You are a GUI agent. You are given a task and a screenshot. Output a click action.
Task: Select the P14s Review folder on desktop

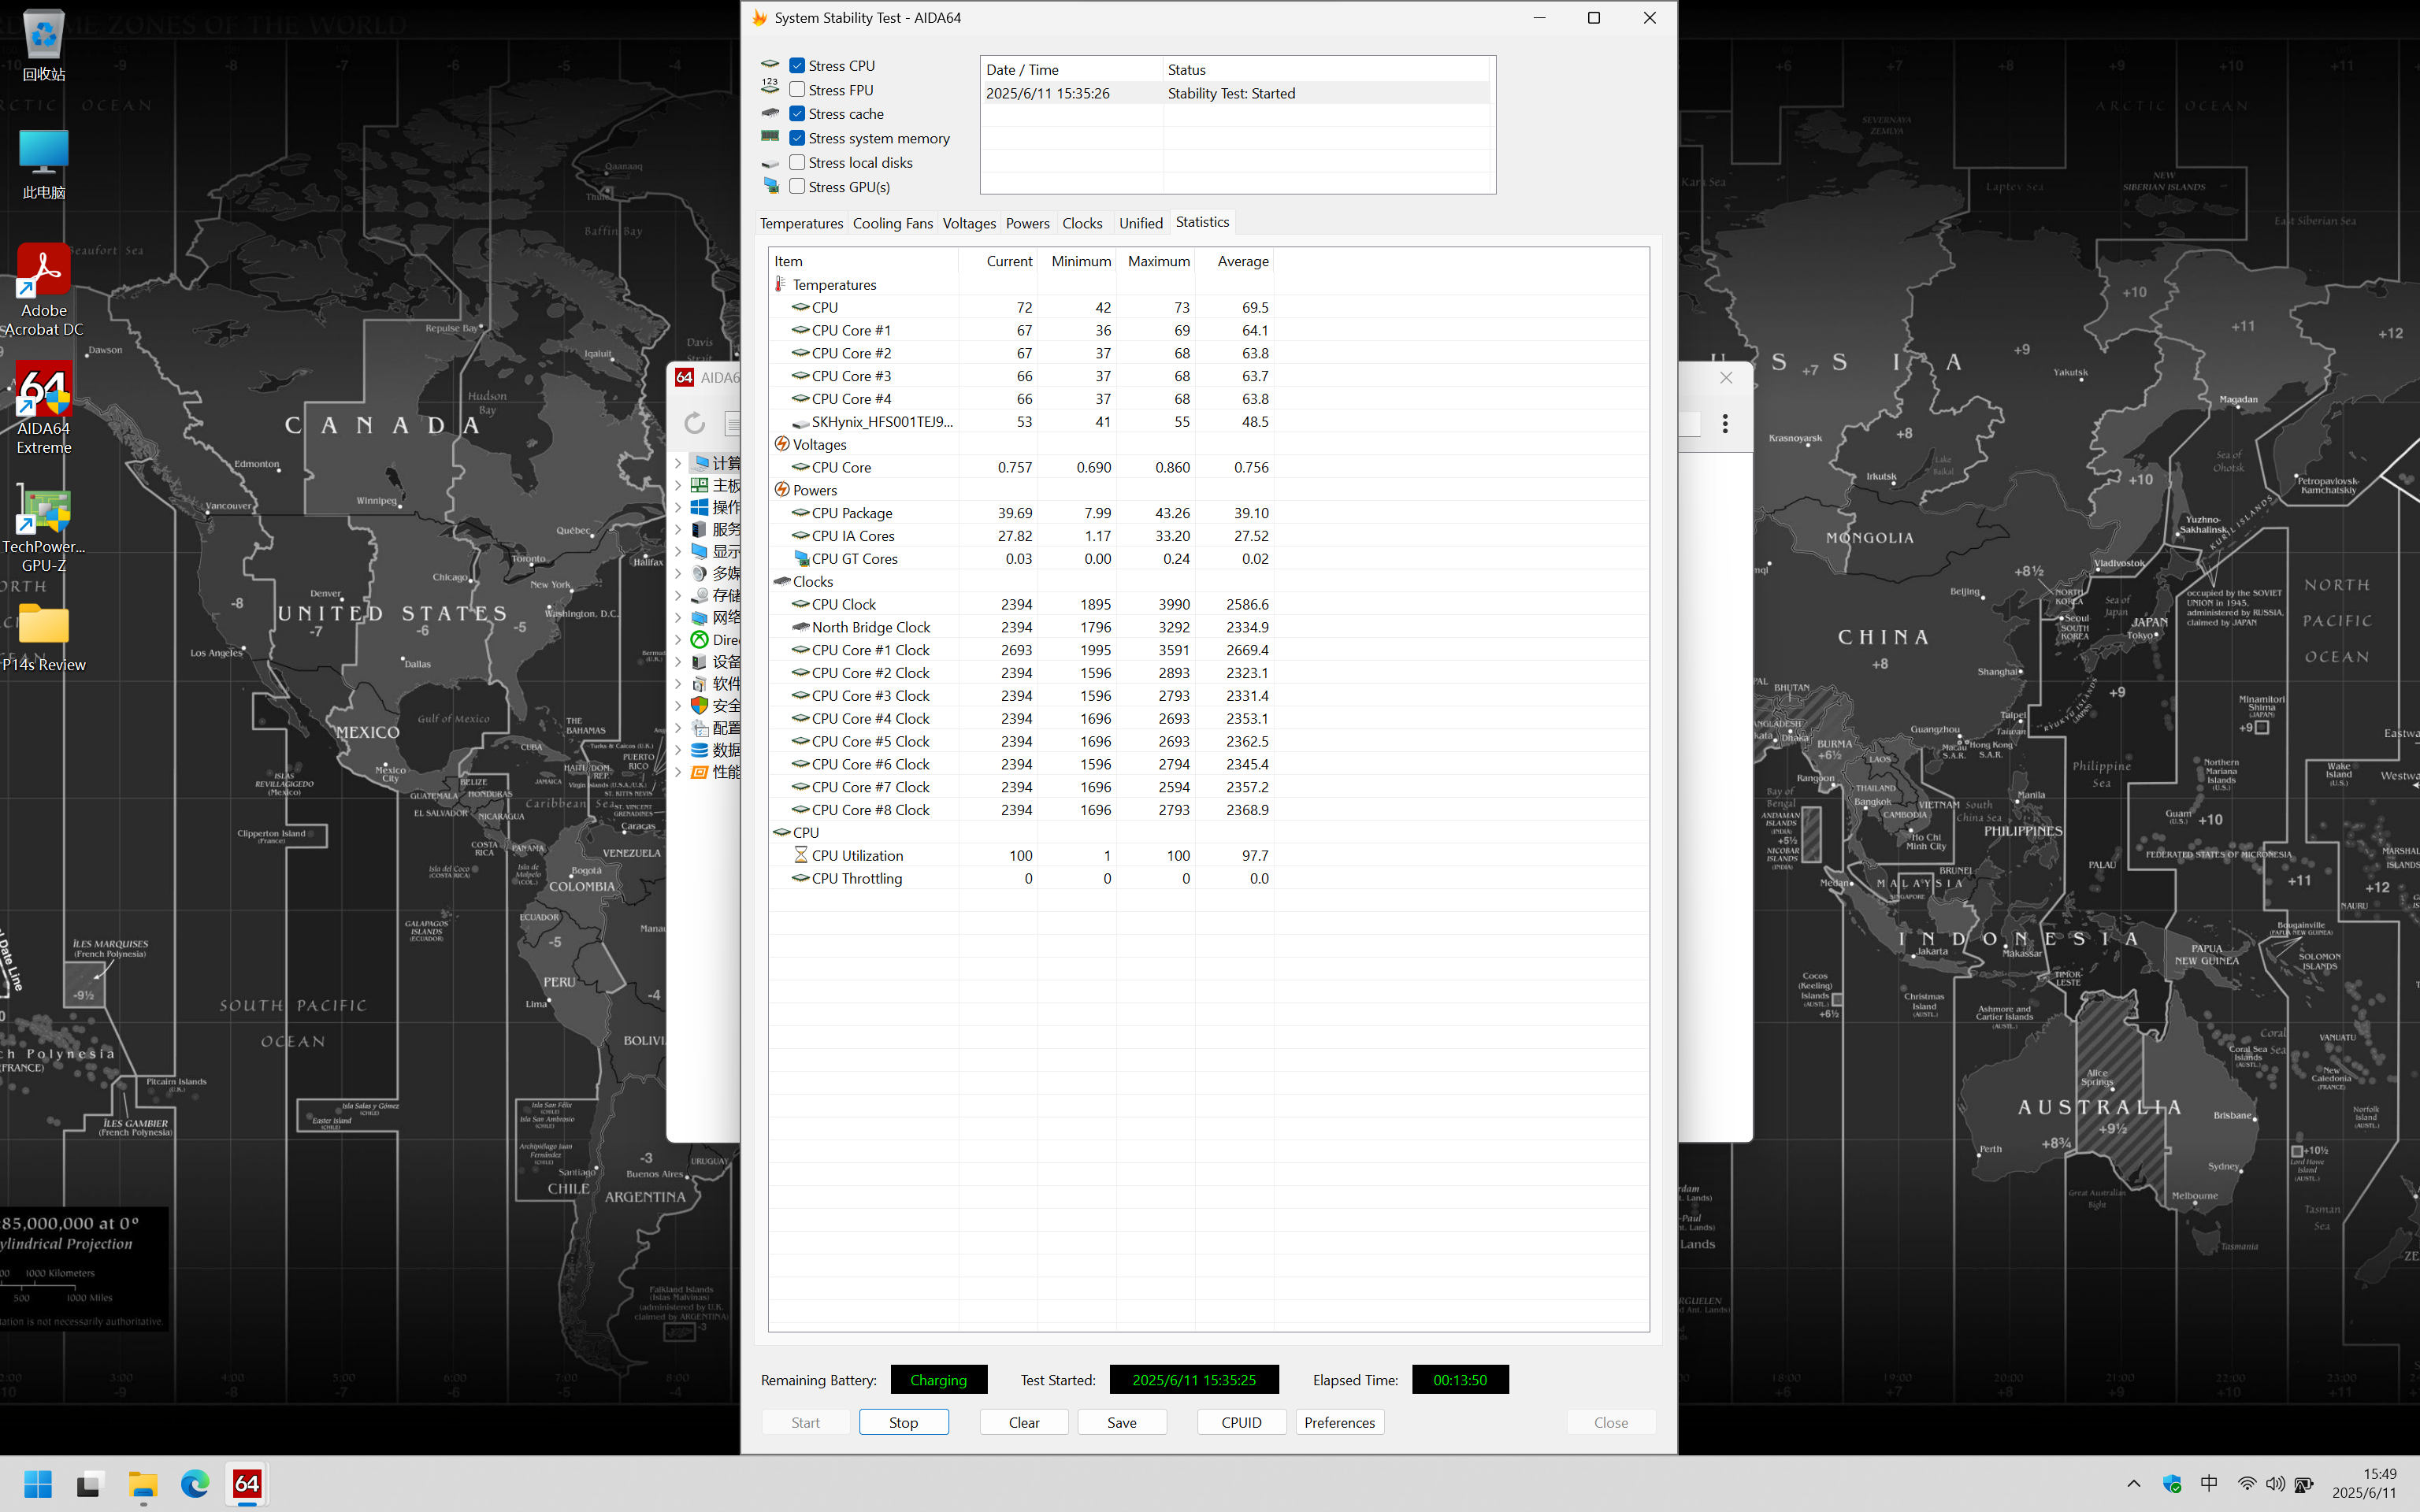[x=44, y=638]
